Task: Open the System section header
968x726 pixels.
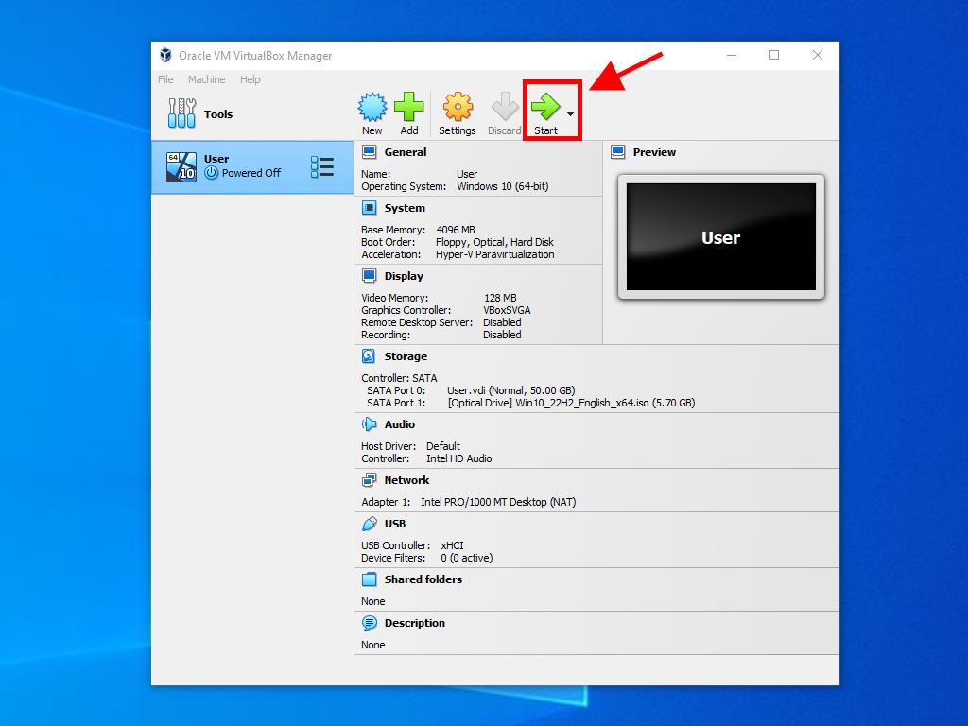Action: pyautogui.click(x=404, y=208)
